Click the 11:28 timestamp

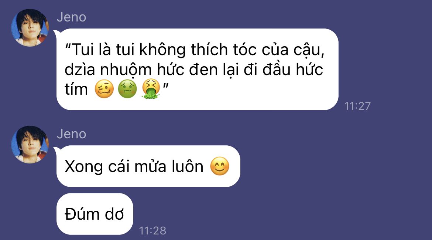click(152, 231)
